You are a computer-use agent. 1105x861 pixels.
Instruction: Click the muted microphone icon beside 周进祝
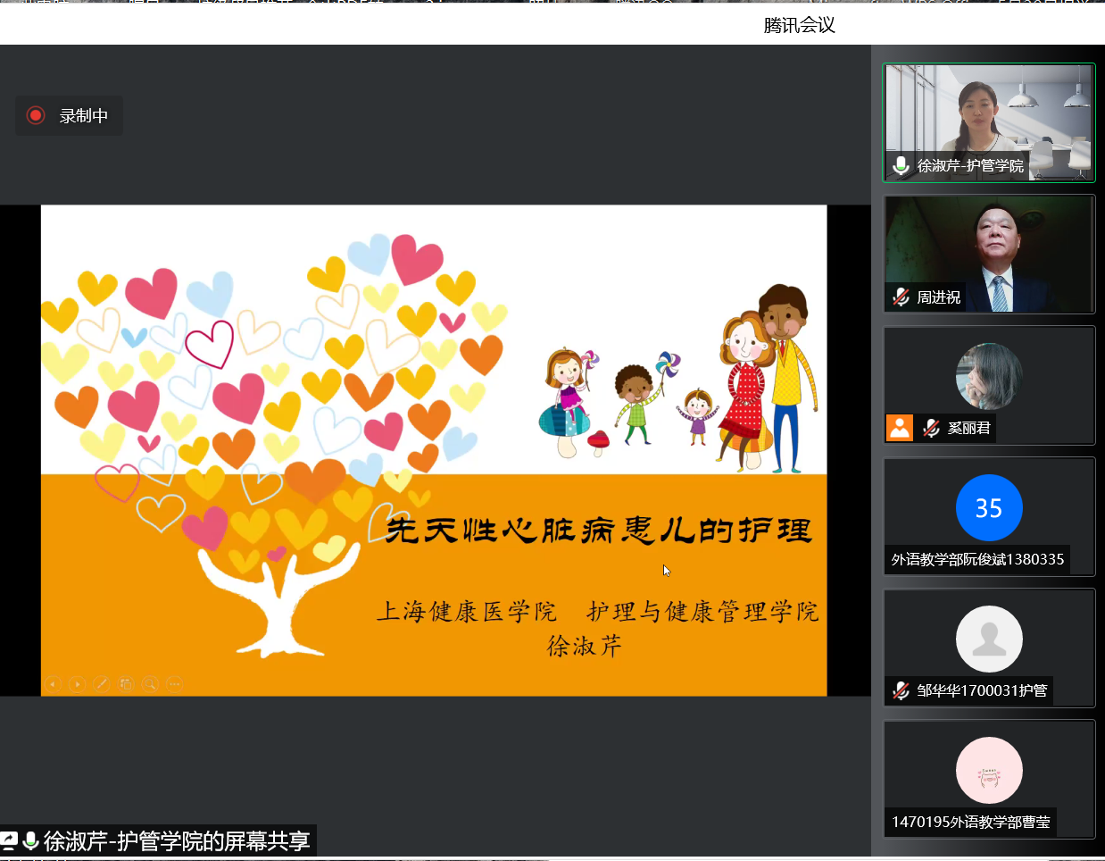pos(901,297)
